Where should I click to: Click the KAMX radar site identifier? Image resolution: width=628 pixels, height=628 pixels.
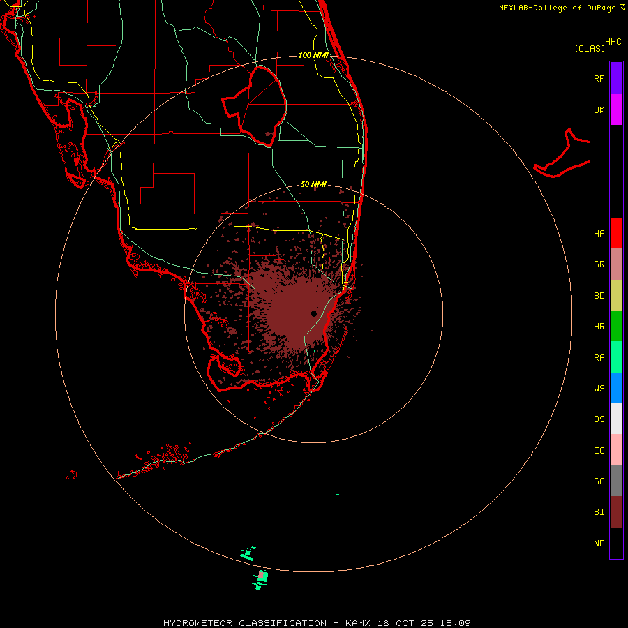pos(358,623)
